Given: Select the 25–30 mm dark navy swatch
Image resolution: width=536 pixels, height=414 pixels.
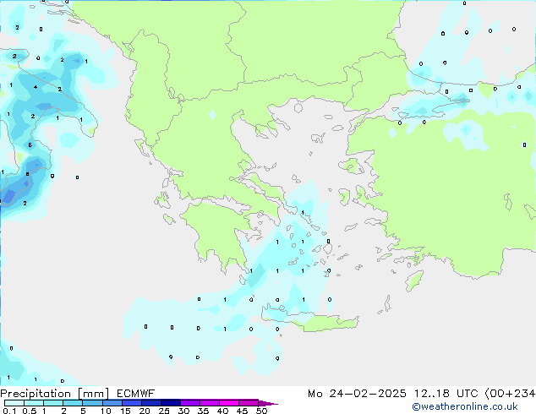Looking at the screenshot, I should [171, 403].
